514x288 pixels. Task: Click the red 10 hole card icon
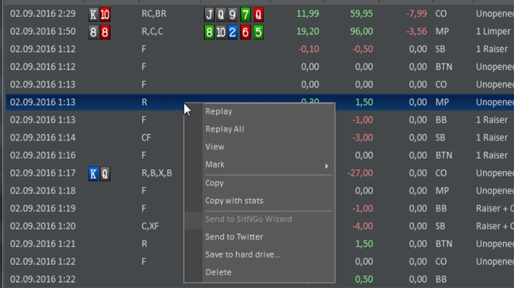105,14
